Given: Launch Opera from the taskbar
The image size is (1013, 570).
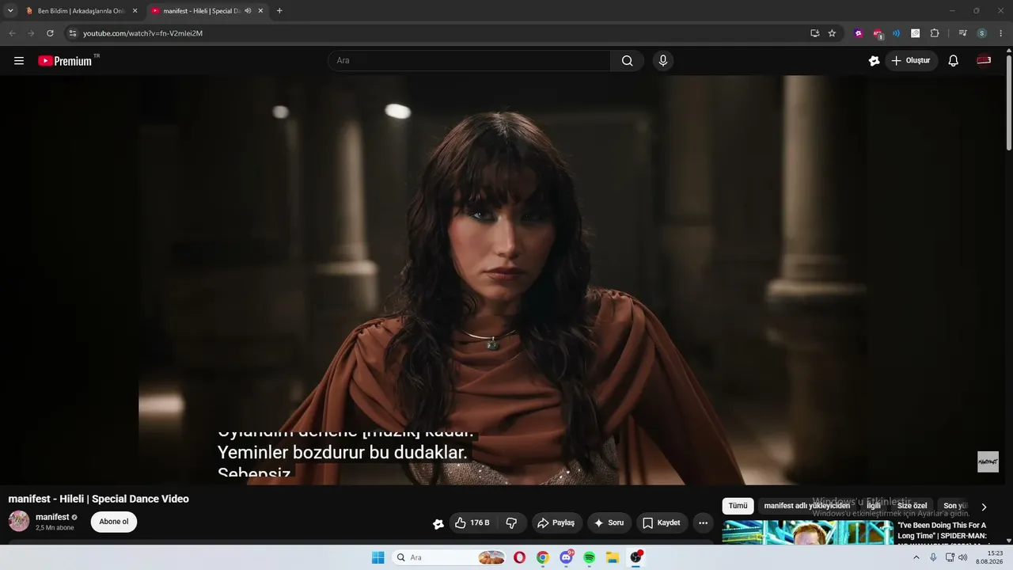Looking at the screenshot, I should [519, 557].
